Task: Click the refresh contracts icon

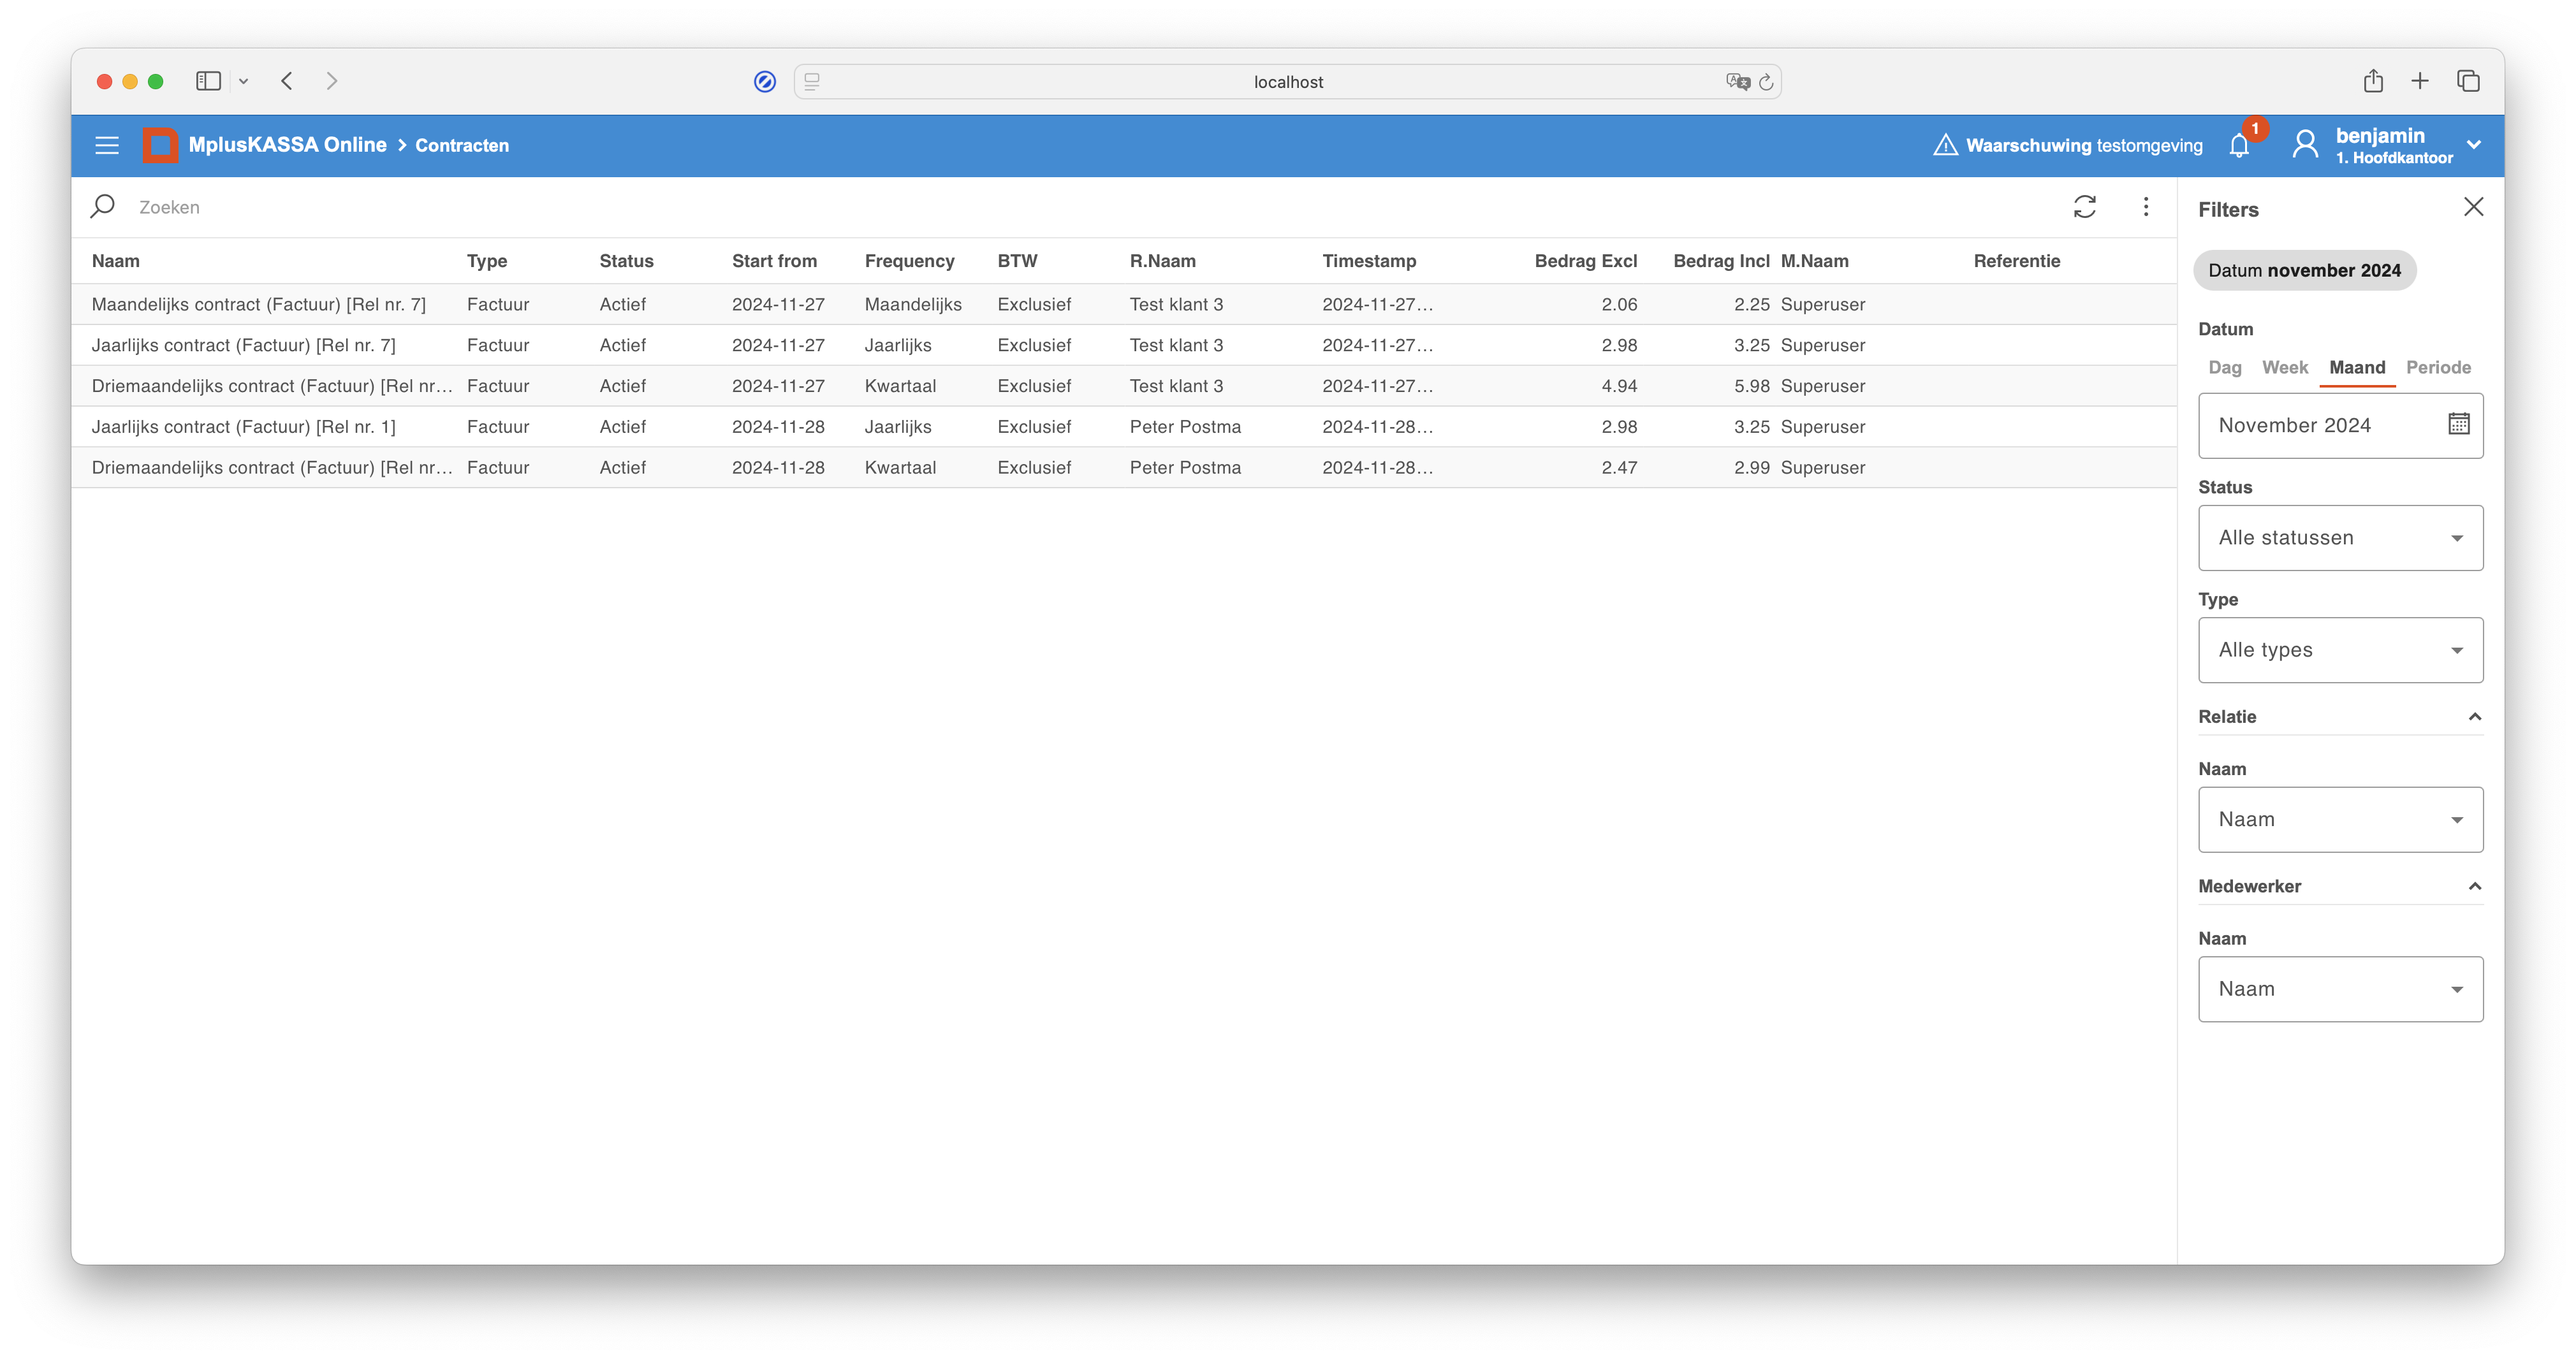Action: point(2085,207)
